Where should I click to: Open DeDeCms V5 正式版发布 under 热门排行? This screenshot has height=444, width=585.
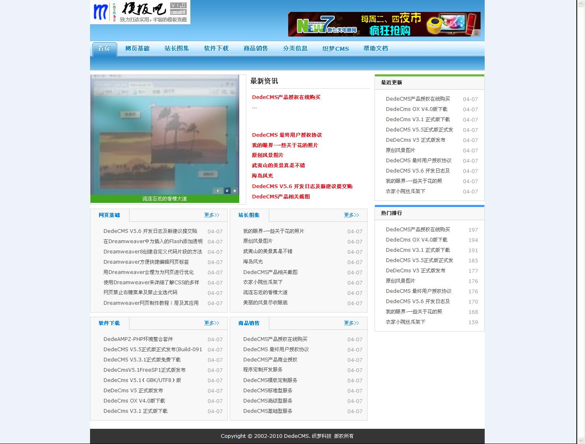[x=416, y=271]
